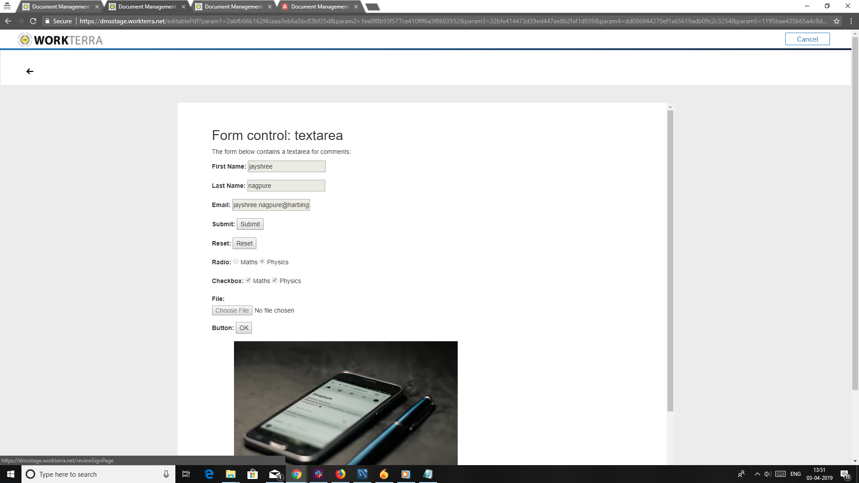Open Task View on the taskbar

point(186,474)
